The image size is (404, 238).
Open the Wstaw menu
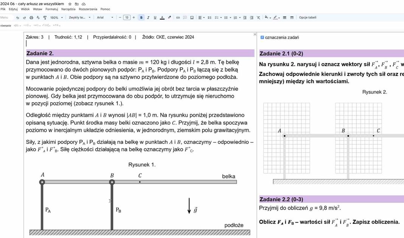[37, 9]
